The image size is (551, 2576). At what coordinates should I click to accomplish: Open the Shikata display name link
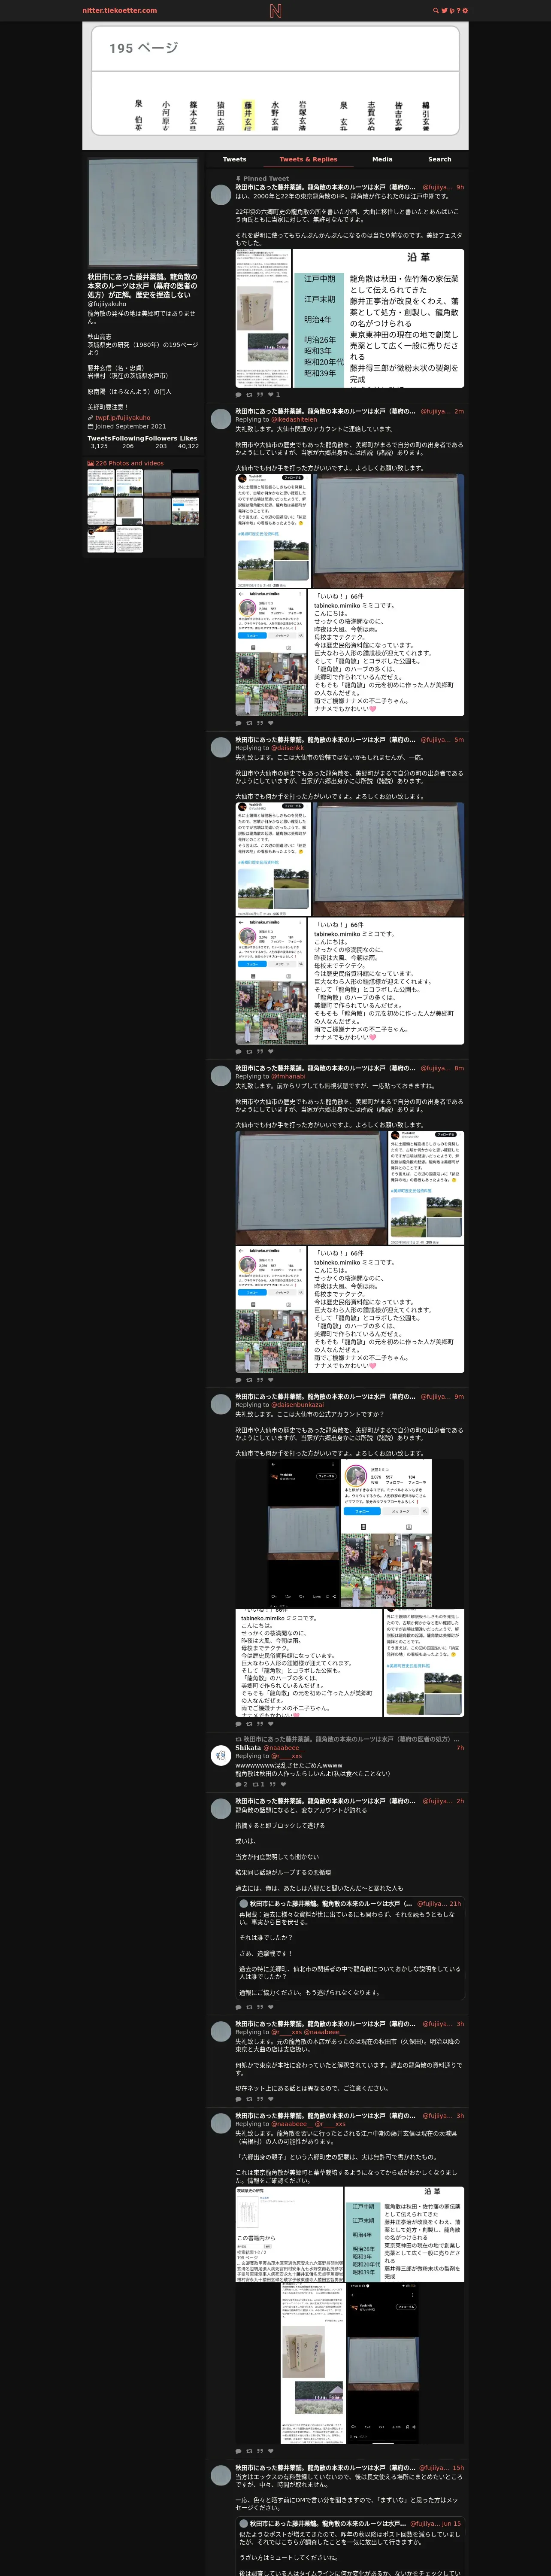(x=247, y=1748)
